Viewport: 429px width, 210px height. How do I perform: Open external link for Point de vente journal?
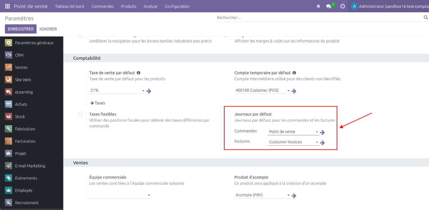(x=323, y=132)
